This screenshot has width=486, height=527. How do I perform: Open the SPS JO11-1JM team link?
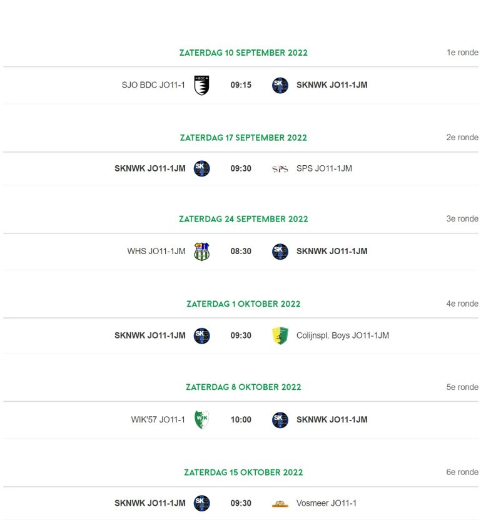(x=324, y=168)
